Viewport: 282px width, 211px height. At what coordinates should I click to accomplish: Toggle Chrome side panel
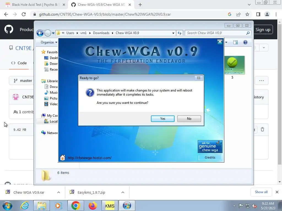(258, 14)
